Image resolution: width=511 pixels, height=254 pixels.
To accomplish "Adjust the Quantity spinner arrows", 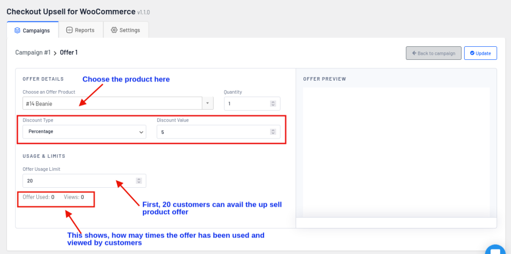I will 273,104.
